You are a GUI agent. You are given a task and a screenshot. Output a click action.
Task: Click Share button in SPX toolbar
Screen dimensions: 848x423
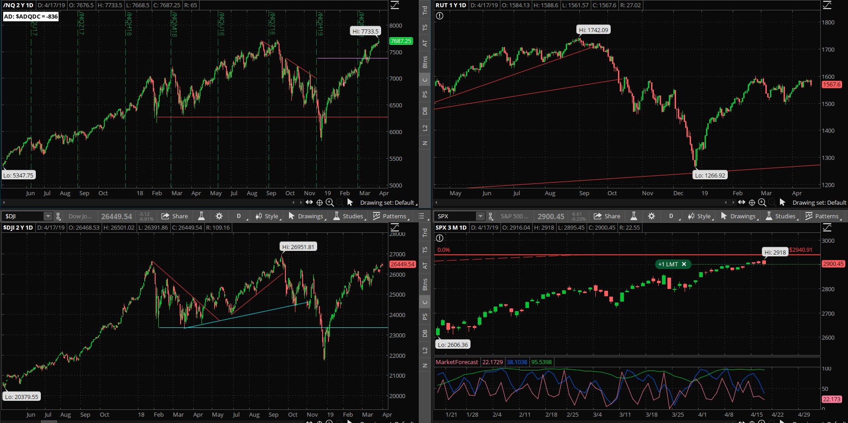(x=607, y=216)
